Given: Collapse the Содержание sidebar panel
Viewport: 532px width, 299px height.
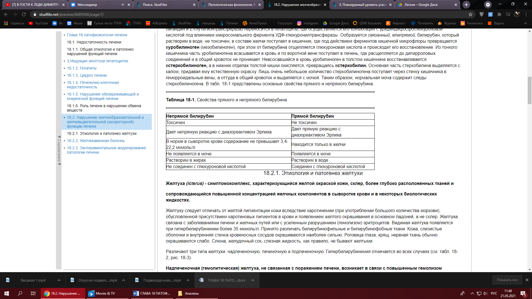Looking at the screenshot, I should point(59,151).
